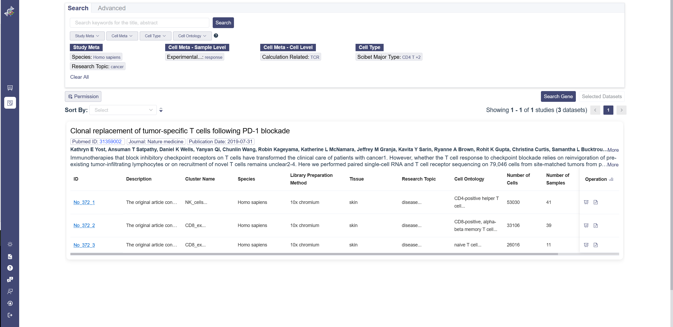Image resolution: width=673 pixels, height=327 pixels.
Task: Open the Q&A chat icon in sidebar
Action: tap(10, 279)
